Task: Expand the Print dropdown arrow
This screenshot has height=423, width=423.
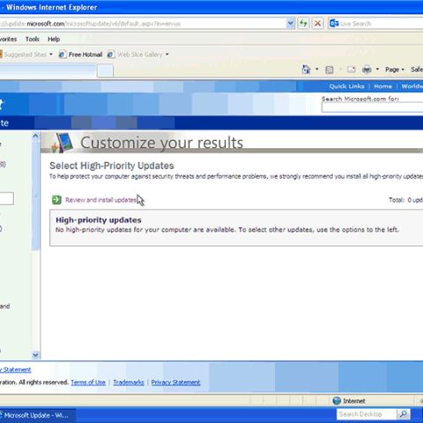Action: 377,70
